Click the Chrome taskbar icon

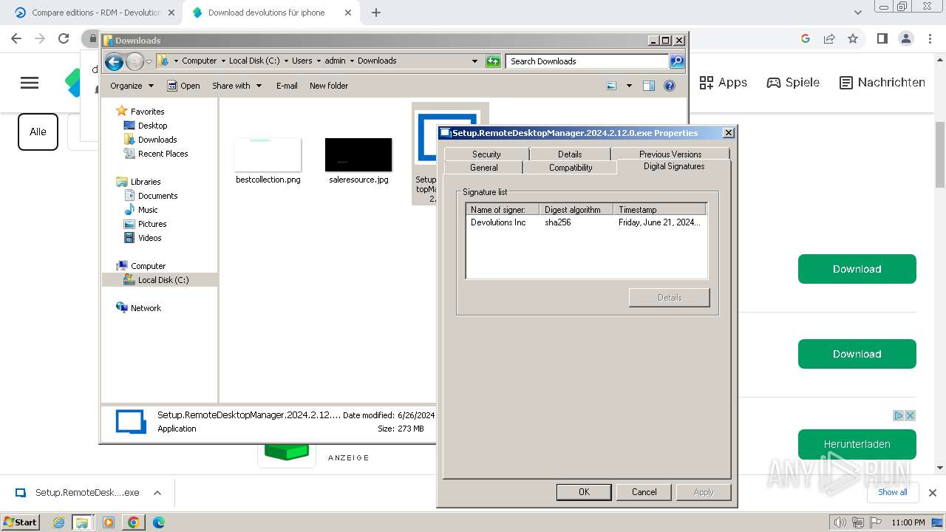coord(134,522)
